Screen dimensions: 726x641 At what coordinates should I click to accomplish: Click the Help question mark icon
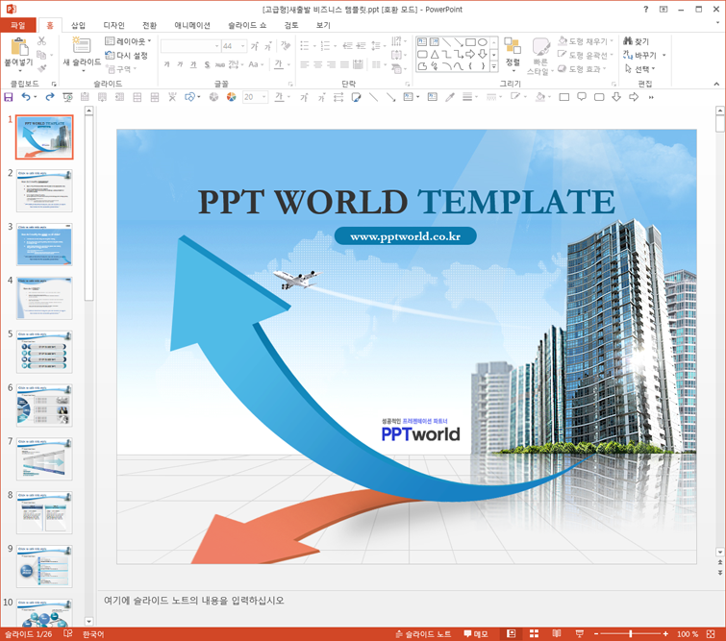click(x=645, y=10)
